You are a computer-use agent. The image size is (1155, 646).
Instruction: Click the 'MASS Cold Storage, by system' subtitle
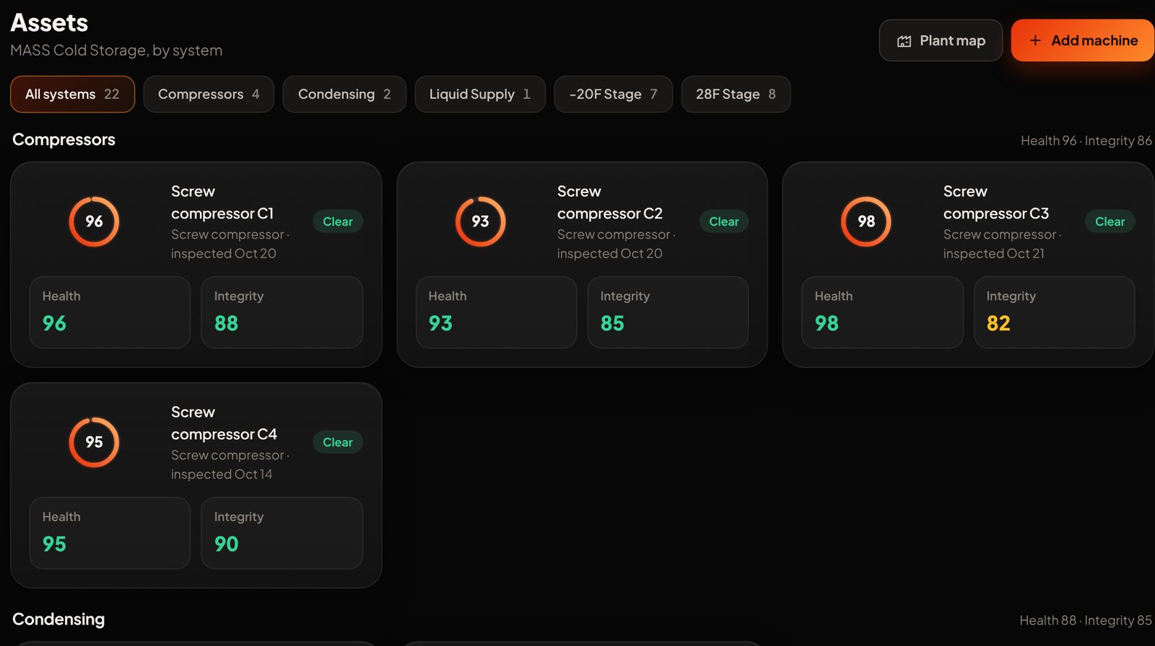pos(116,50)
